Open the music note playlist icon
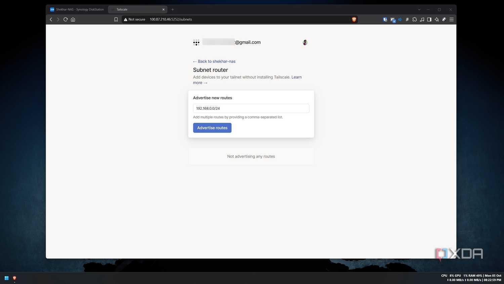This screenshot has height=284, width=504. coord(422,20)
